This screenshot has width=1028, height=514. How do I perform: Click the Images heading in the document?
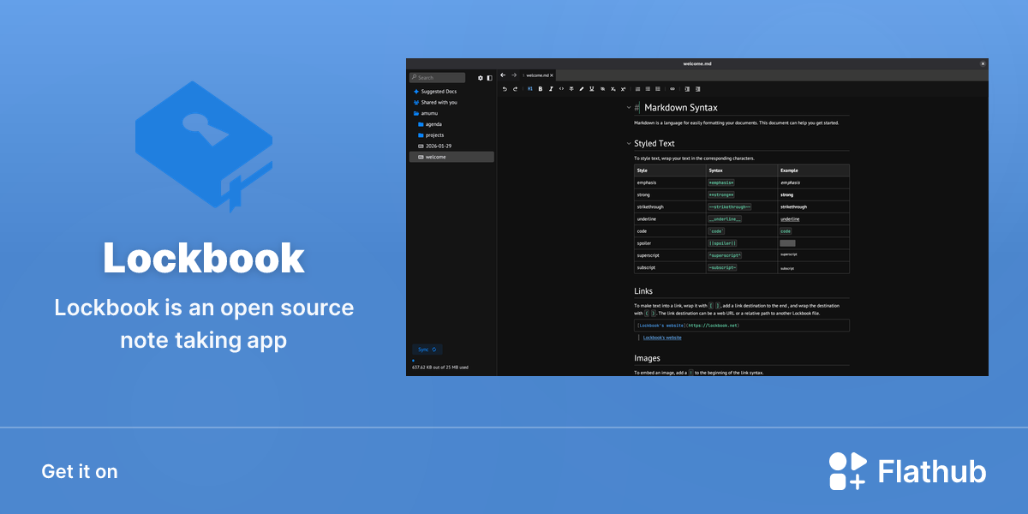tap(647, 358)
